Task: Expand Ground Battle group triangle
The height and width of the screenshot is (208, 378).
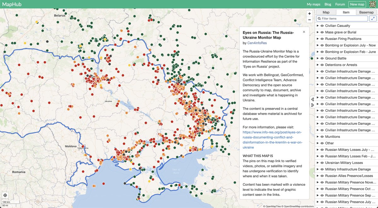Action: 318,58
